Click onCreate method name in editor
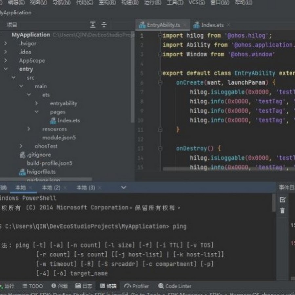The height and width of the screenshot is (295, 295). [x=190, y=82]
